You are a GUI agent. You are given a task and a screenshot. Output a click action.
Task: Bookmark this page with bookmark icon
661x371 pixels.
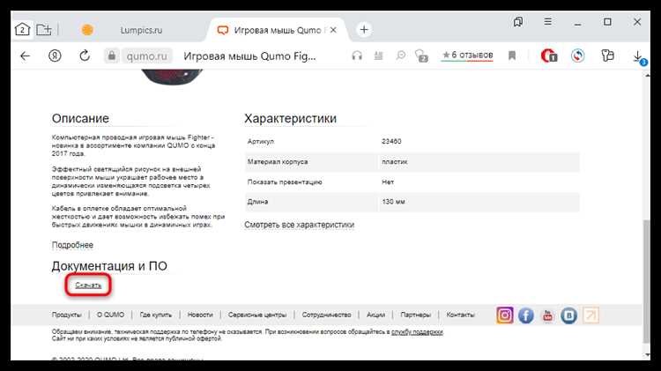pos(512,56)
